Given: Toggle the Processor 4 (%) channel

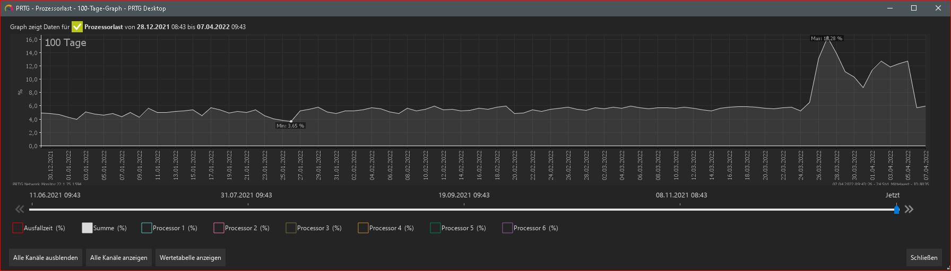Looking at the screenshot, I should point(363,228).
